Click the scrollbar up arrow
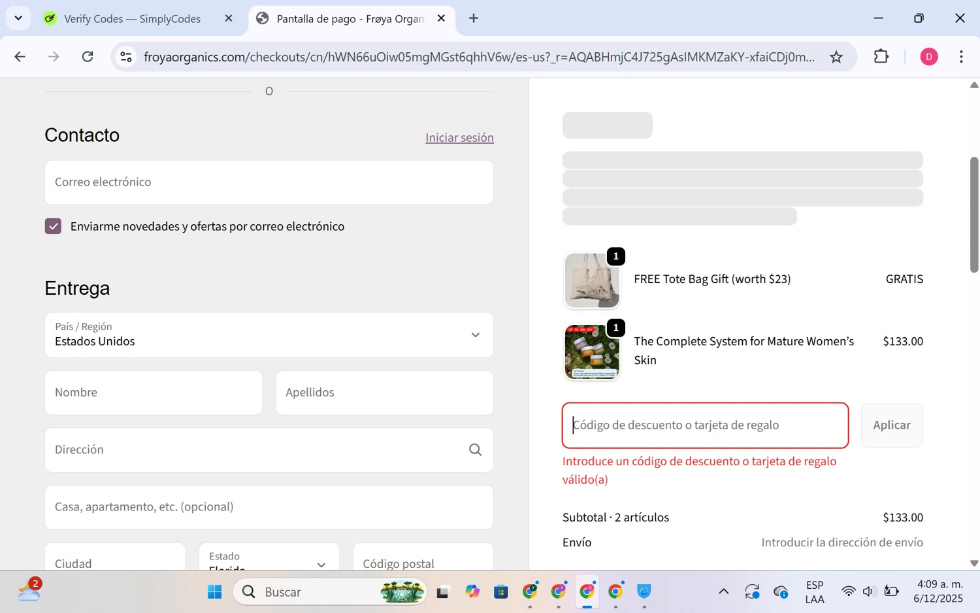Screen dimensions: 980x613 coord(974,85)
